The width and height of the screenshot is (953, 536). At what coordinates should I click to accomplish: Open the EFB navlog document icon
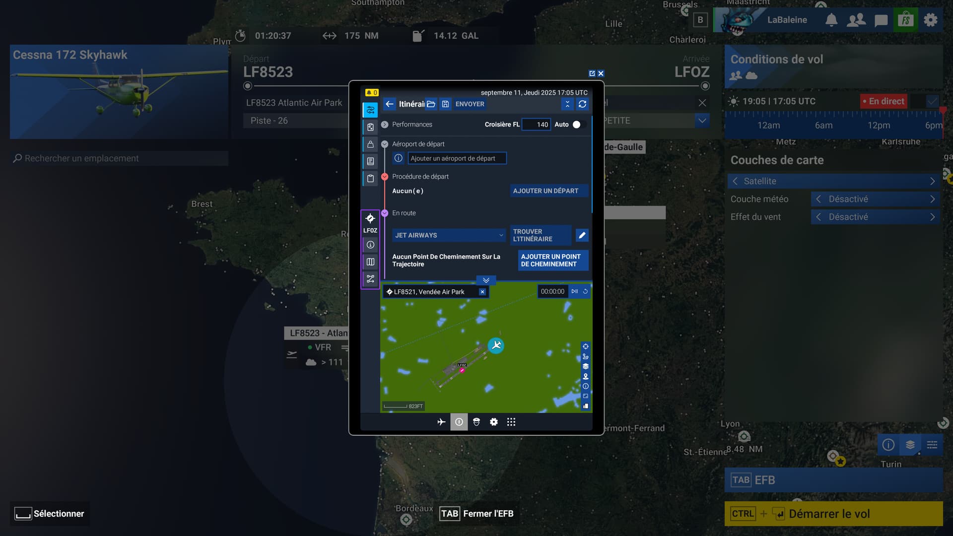[370, 161]
